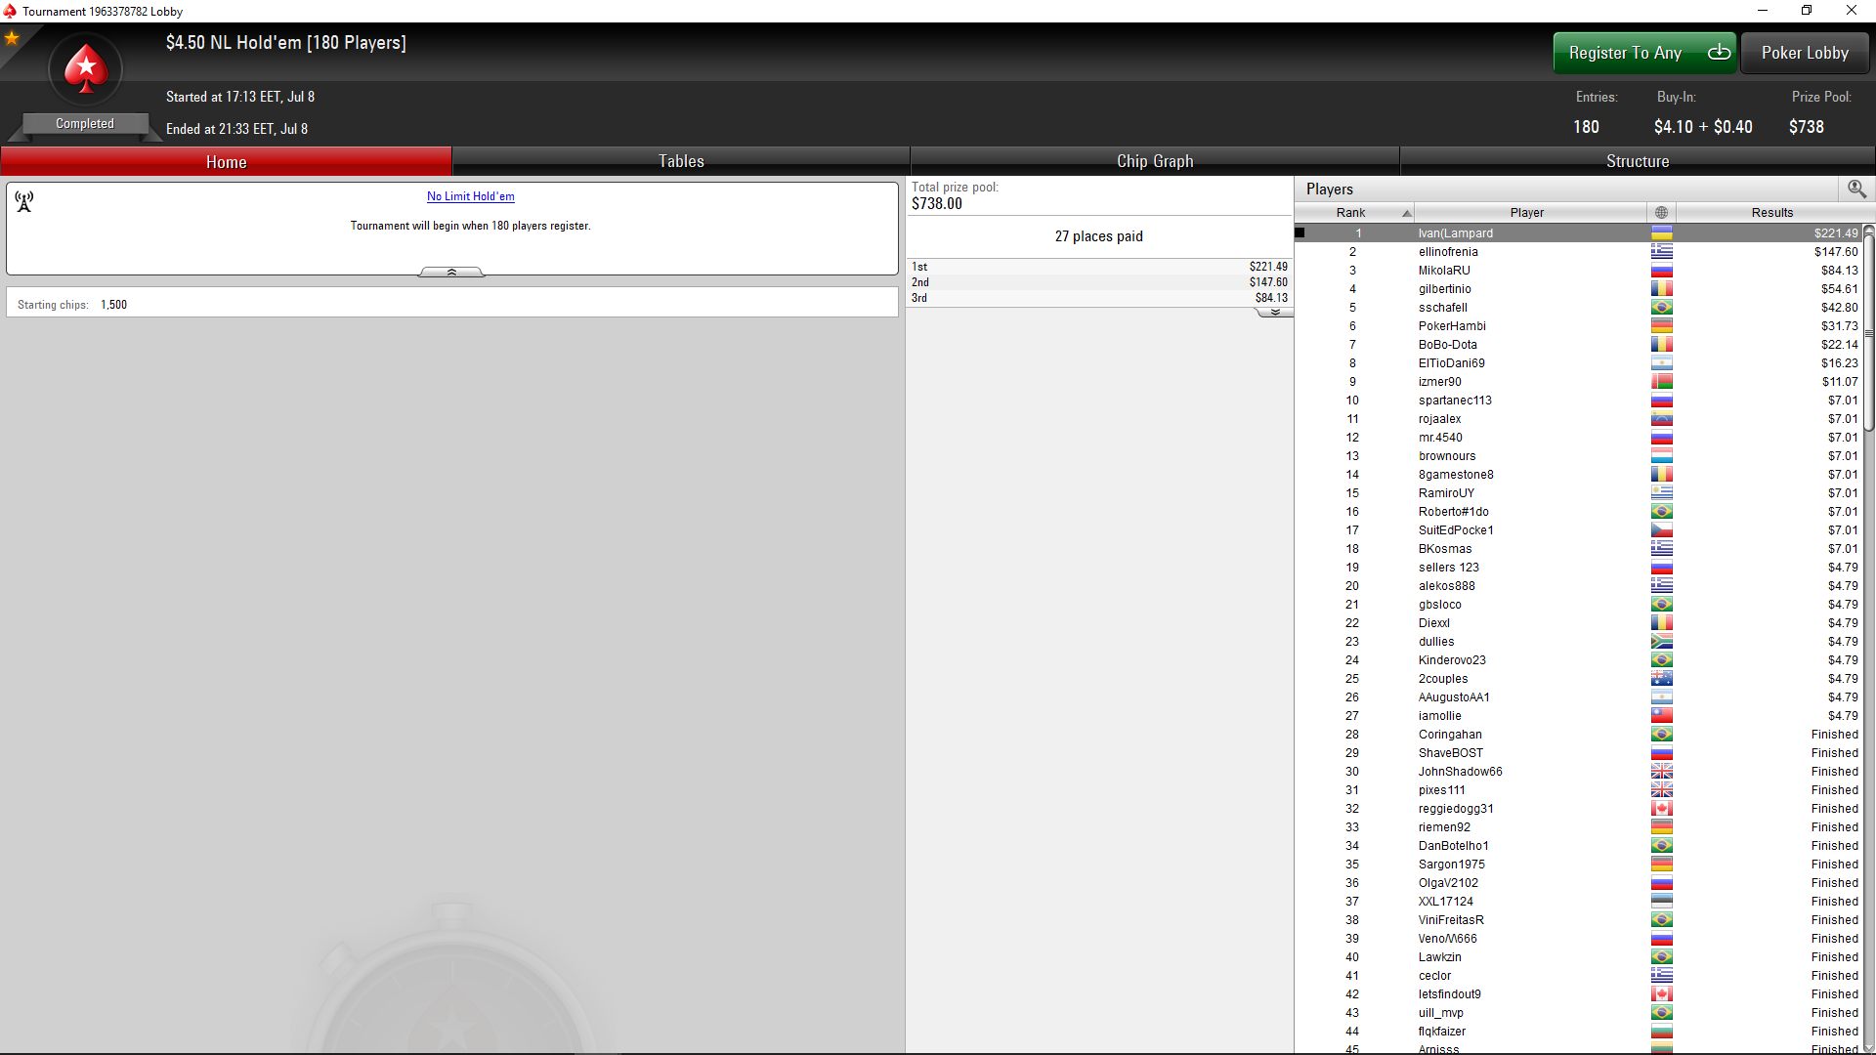Screen dimensions: 1876x1055
Task: Click the 3rd place $84.13 payout row
Action: point(1099,298)
